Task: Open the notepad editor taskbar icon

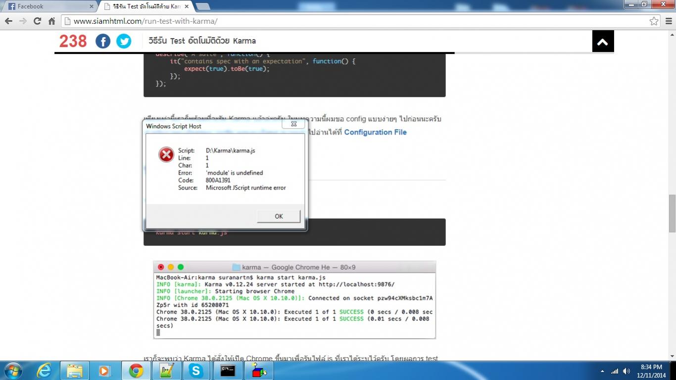Action: (166, 371)
